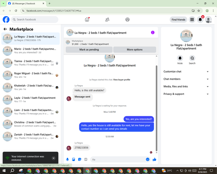The width and height of the screenshot is (217, 174).
Task: Choose a sticker icon
Action: coord(79,160)
